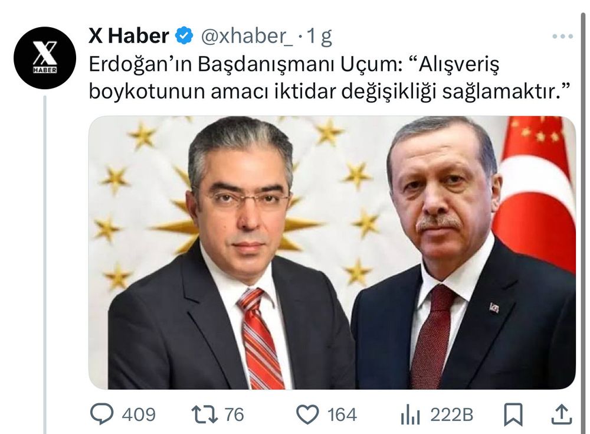Click the 409 replies count
Screen dimensions: 590x434
(x=139, y=415)
